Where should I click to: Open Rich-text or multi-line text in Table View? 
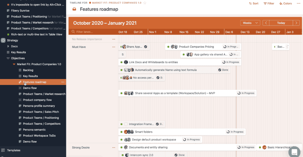[x=37, y=34]
